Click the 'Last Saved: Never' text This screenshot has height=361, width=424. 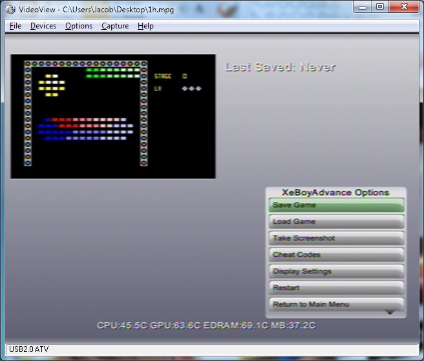click(x=280, y=67)
